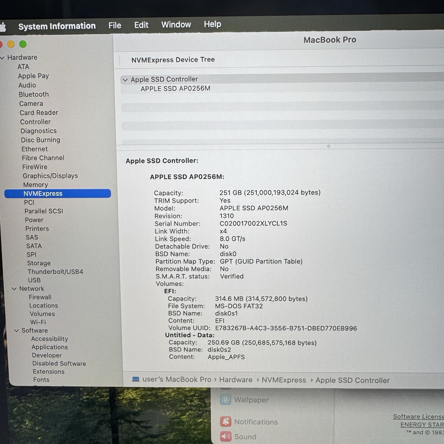Click the yellow minimize window button
The image size is (444, 444).
(11, 44)
